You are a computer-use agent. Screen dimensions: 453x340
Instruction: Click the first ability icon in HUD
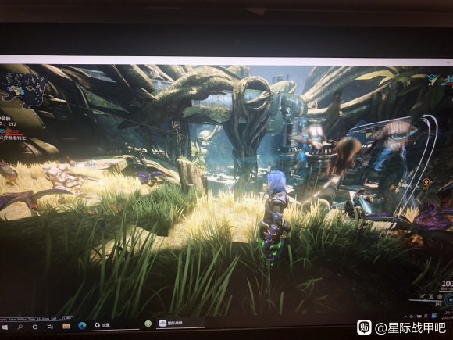click(423, 296)
